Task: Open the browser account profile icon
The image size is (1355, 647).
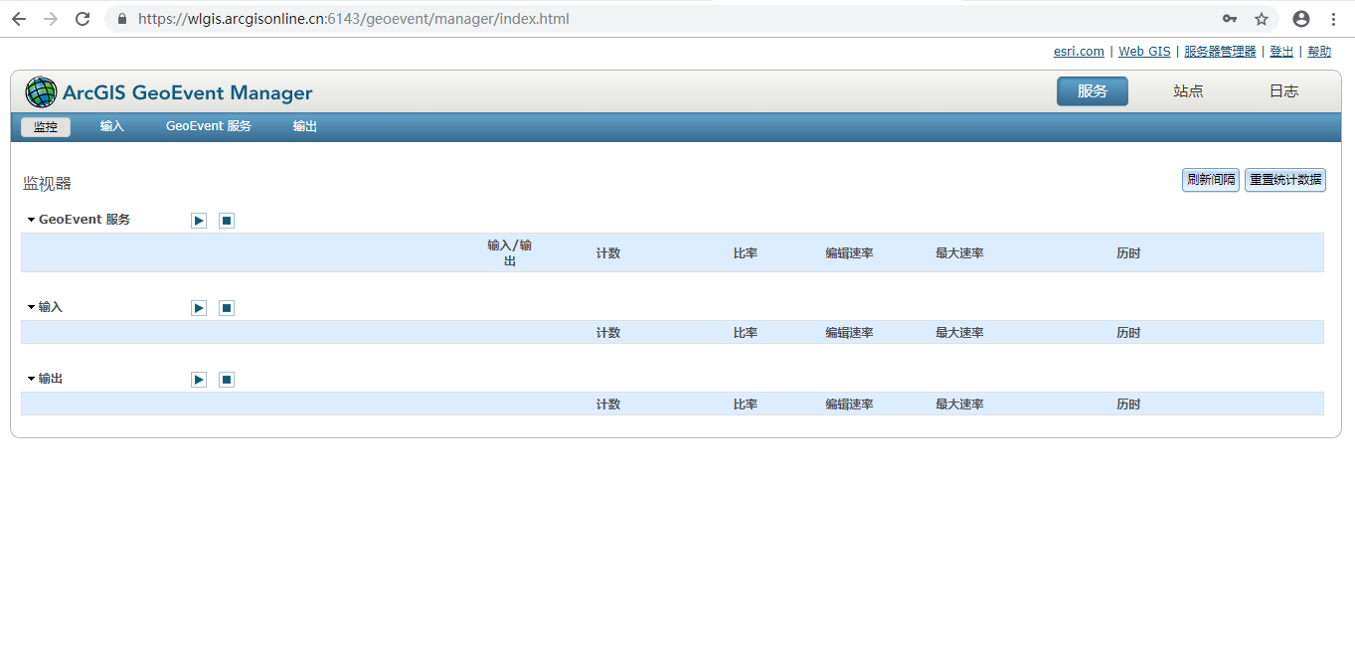Action: point(1300,18)
